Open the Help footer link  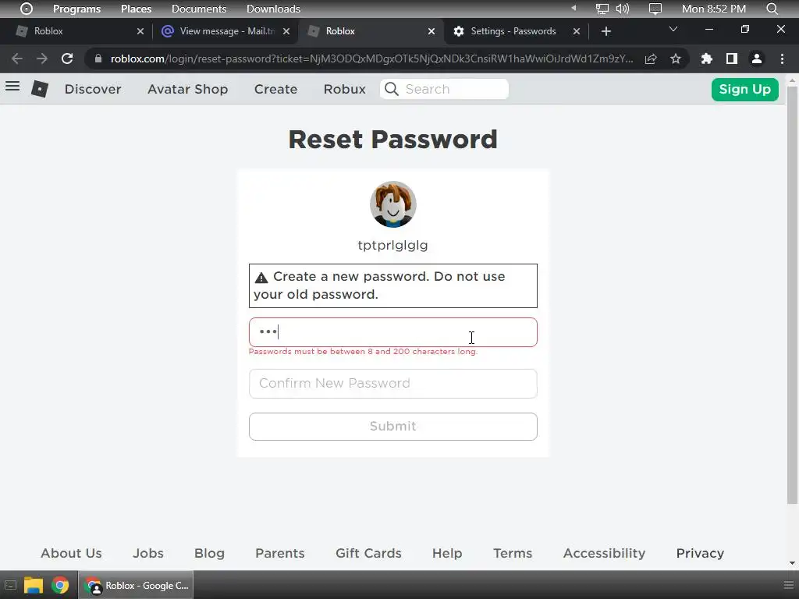click(x=447, y=553)
